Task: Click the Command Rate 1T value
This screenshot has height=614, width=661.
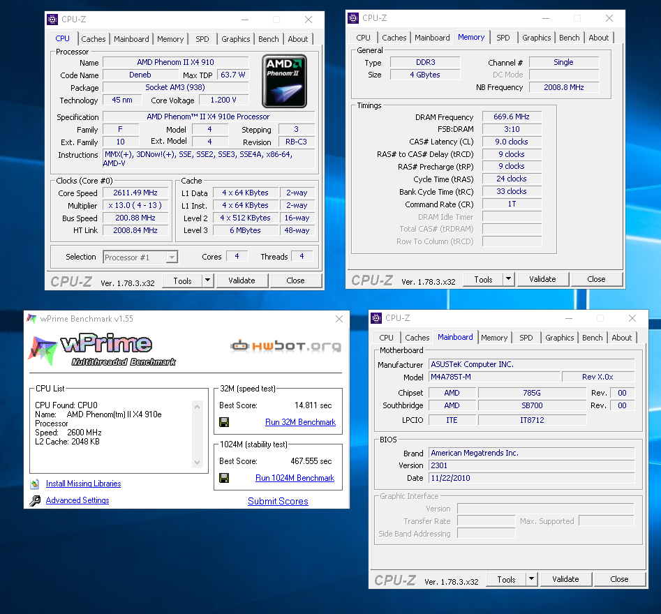Action: [512, 204]
